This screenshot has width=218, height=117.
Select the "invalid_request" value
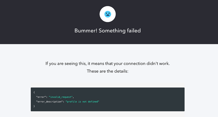[61, 97]
